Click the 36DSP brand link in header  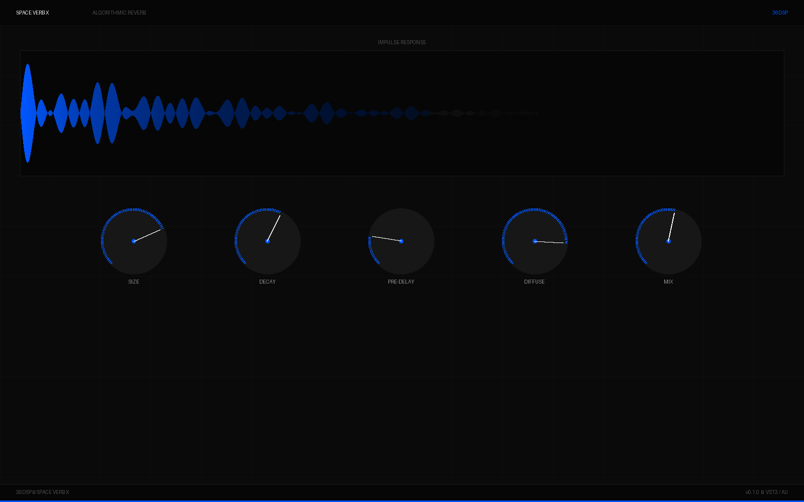[x=780, y=13]
